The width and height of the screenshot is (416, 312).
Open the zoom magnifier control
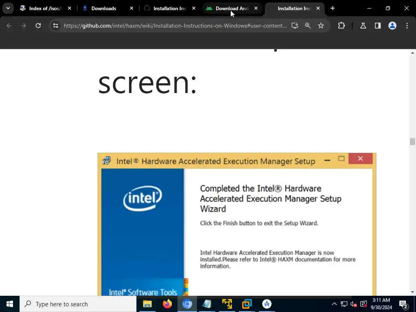click(308, 26)
